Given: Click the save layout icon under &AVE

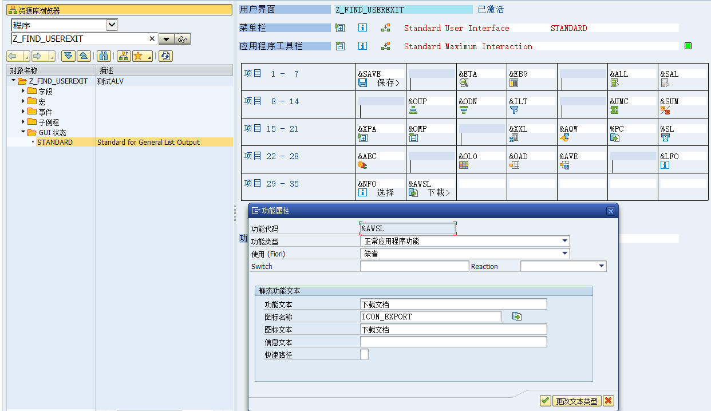Looking at the screenshot, I should [564, 165].
